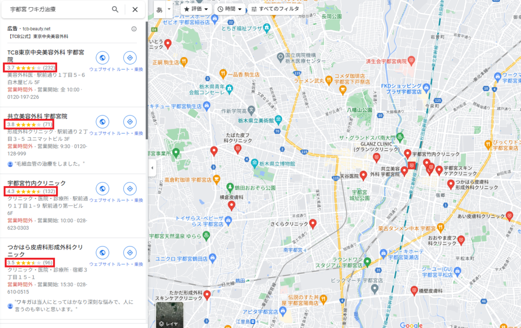Click the 高倉町珈琲 宇都宮店 marker

click(216, 180)
